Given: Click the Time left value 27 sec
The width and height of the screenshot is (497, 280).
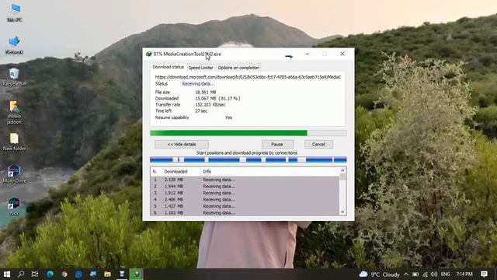Looking at the screenshot, I should 201,111.
